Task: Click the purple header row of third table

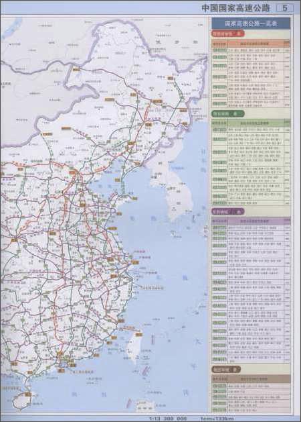Action: point(251,221)
